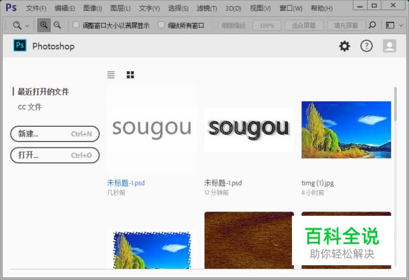Close the Photoshop window

coord(393,5)
